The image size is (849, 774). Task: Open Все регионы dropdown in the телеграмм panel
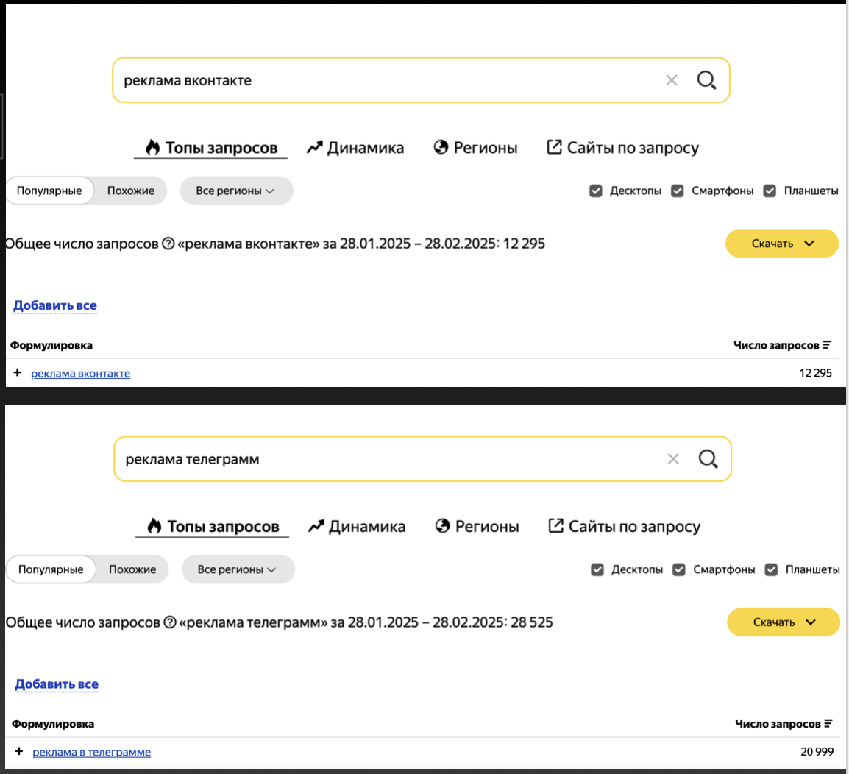point(238,569)
